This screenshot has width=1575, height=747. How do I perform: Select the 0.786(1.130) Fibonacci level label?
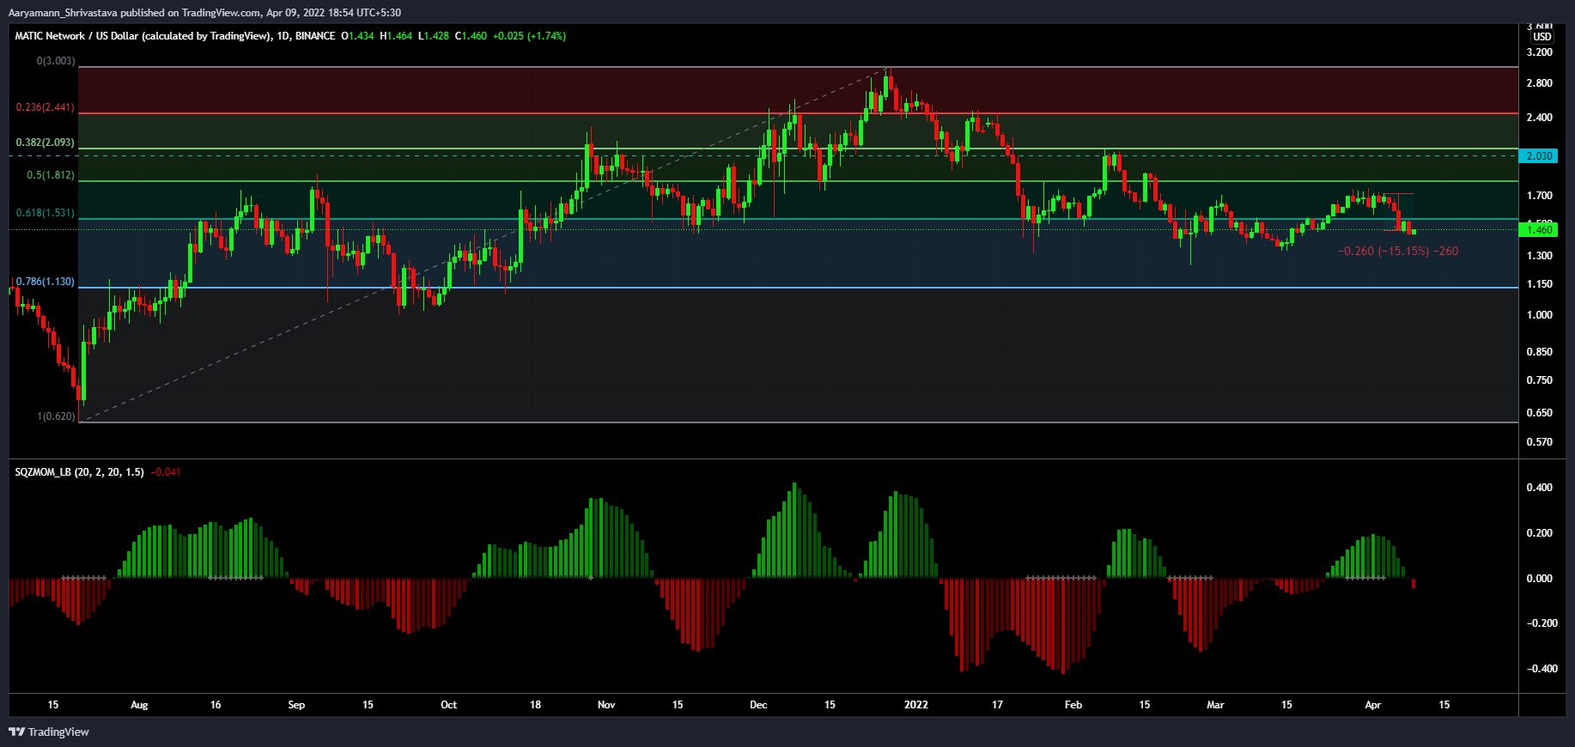[45, 282]
